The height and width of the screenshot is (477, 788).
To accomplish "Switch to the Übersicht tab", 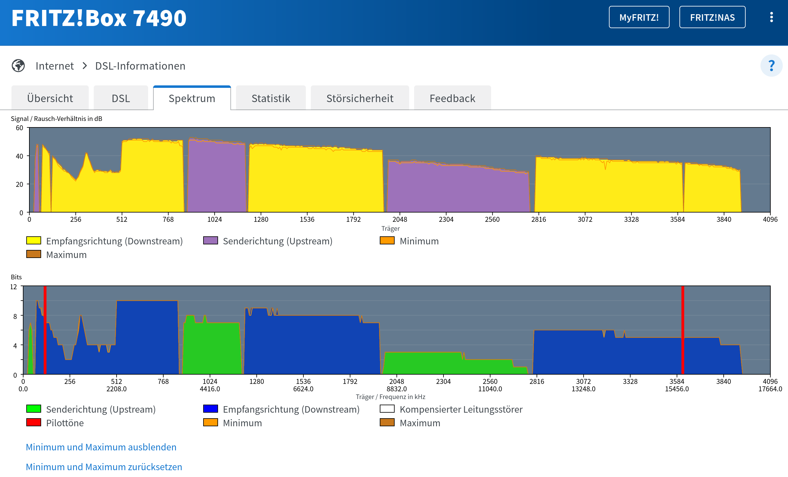I will tap(50, 98).
